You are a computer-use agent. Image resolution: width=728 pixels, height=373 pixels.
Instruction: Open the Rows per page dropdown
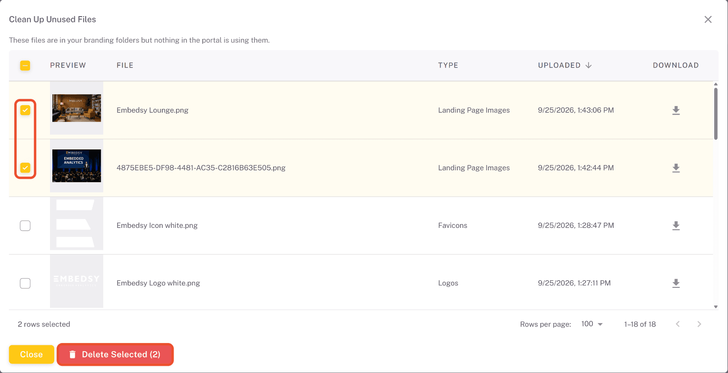(x=592, y=324)
